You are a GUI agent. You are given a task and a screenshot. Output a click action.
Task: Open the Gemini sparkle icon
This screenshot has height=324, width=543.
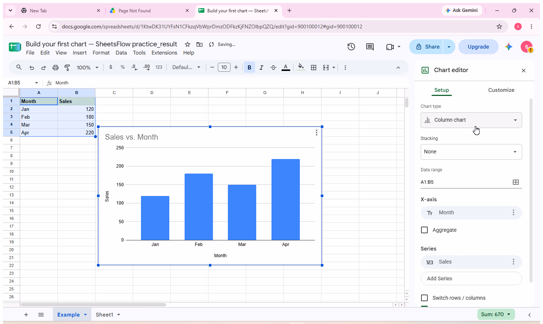click(x=509, y=47)
